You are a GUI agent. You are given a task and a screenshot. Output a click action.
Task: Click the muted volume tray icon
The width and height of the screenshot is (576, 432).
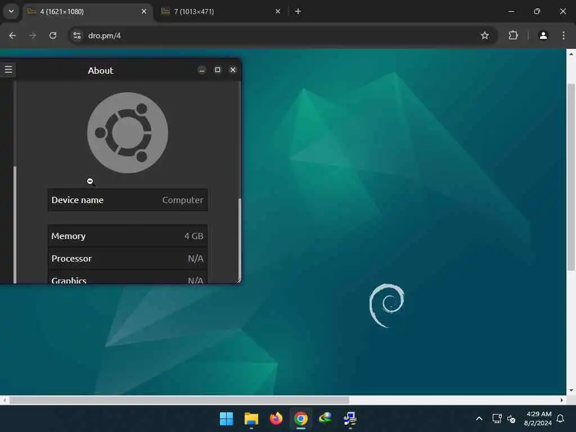tap(511, 418)
